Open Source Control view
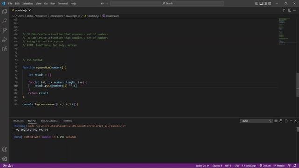The image size is (299, 168). point(5,30)
